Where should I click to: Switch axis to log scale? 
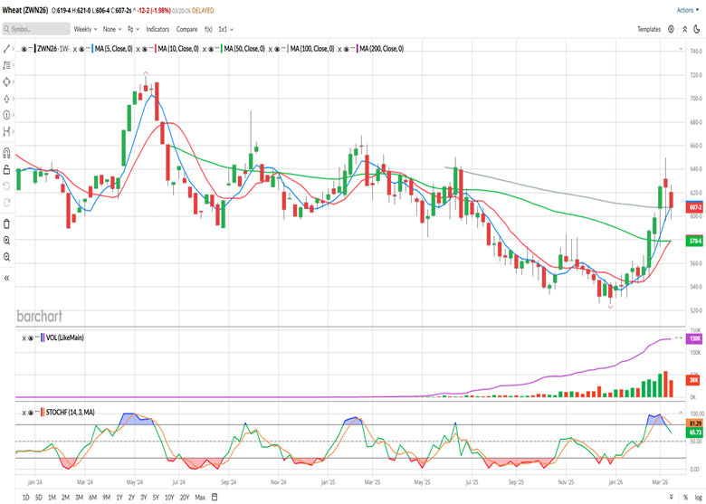[698, 498]
